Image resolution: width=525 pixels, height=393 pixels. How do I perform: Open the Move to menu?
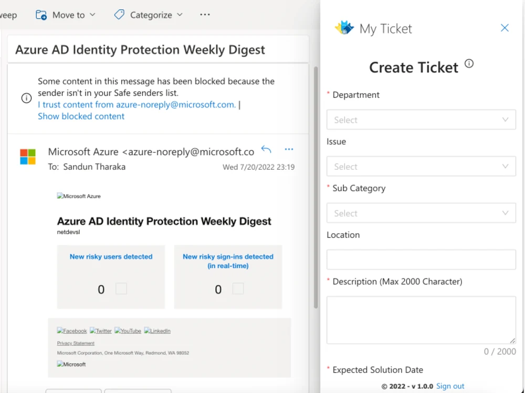[x=66, y=15]
